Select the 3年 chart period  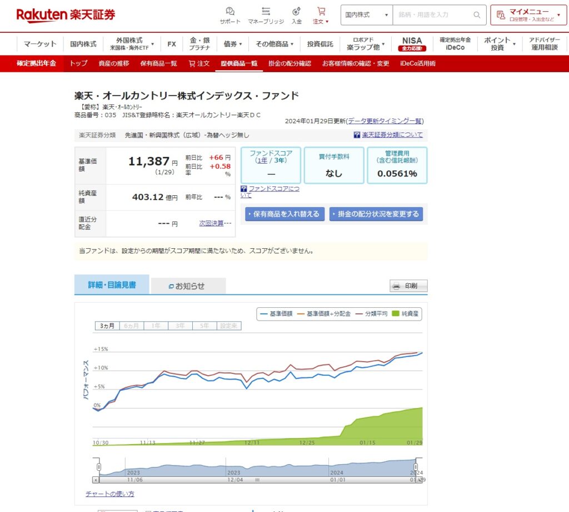tap(181, 326)
